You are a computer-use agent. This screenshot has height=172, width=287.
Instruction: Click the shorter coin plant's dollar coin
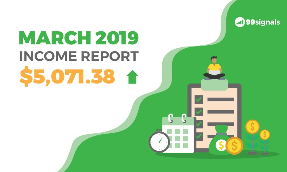click(265, 135)
